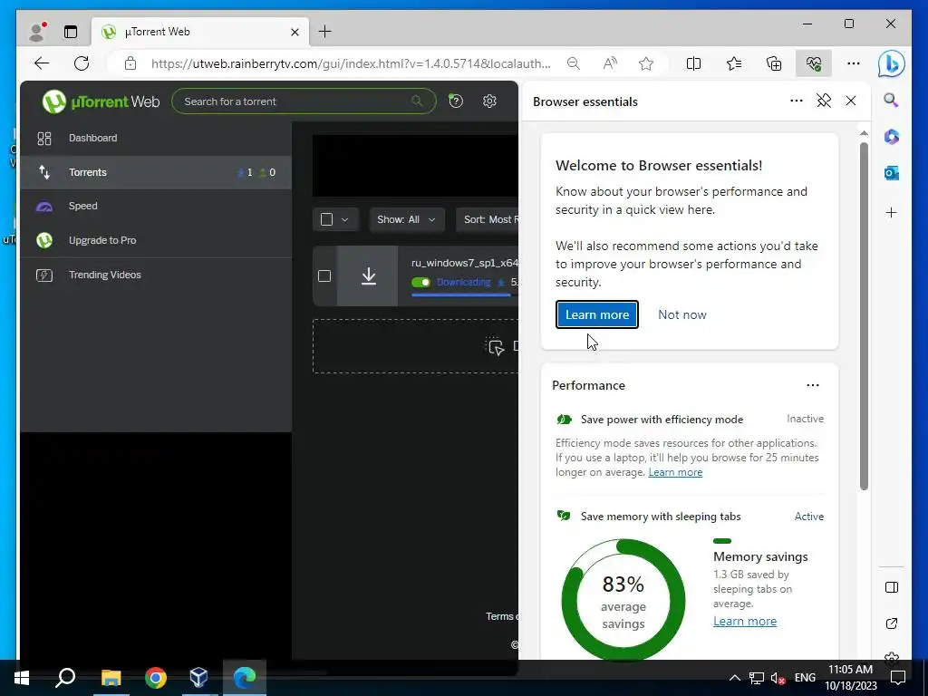The height and width of the screenshot is (696, 928).
Task: Open Edge Settings and more menu
Action: [854, 63]
